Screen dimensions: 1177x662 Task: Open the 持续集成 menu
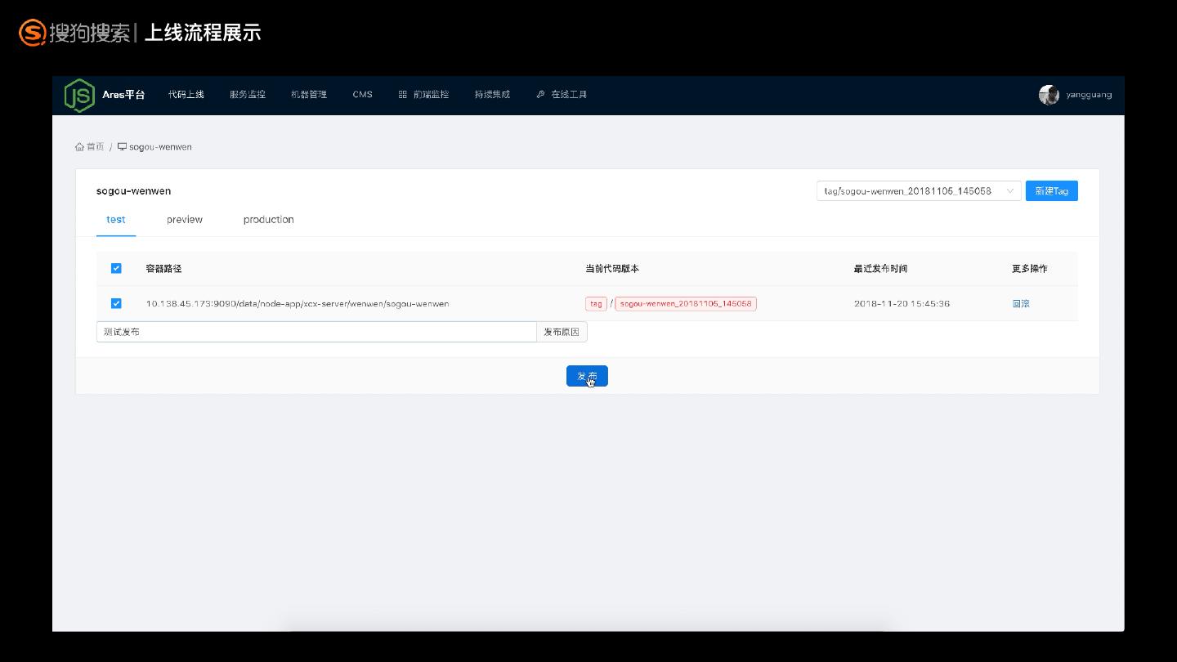[492, 95]
